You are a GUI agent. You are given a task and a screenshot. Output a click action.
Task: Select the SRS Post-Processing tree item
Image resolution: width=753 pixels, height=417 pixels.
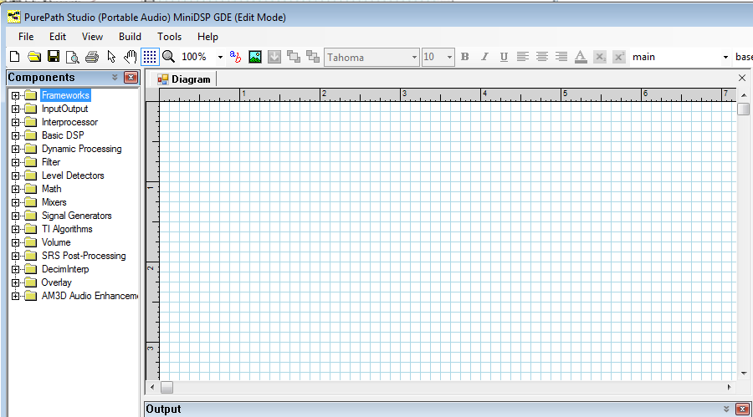click(84, 256)
